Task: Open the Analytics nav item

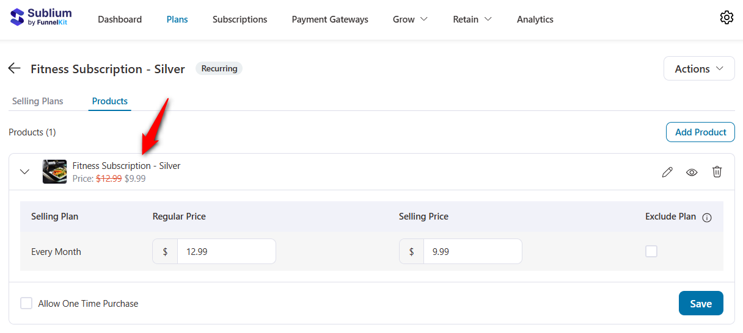Action: point(535,20)
